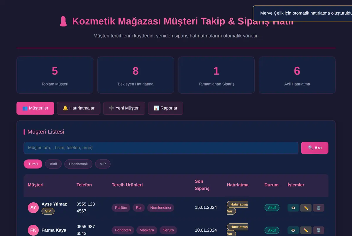Click the Fondöten product tag
352x236 pixels.
click(123, 230)
